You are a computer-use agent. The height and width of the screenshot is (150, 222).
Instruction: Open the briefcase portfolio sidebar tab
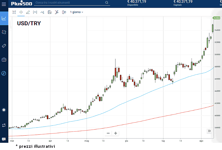point(4,60)
